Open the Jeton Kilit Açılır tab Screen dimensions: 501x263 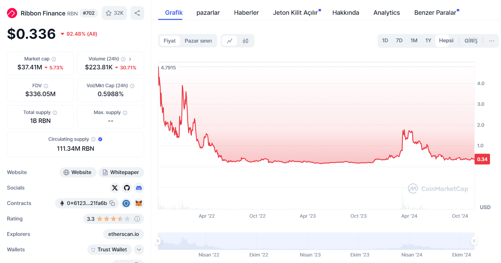click(296, 13)
